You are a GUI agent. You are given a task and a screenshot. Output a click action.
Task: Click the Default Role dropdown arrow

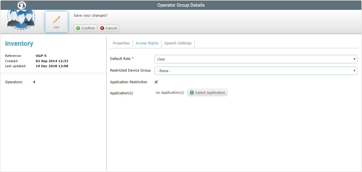[x=354, y=59]
